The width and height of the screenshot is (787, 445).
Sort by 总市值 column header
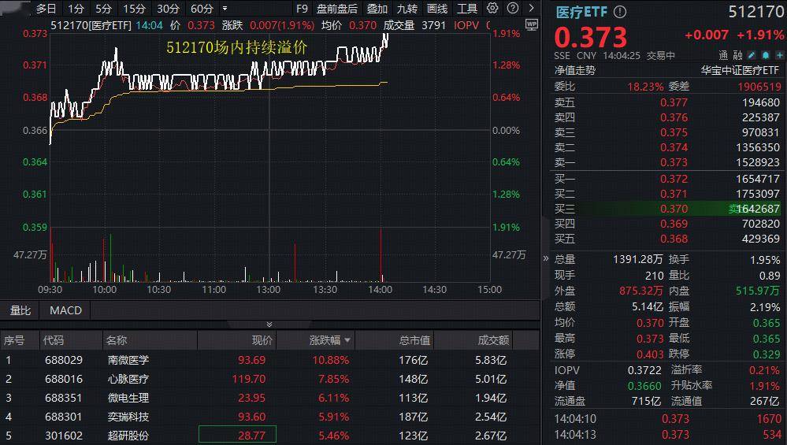point(414,340)
